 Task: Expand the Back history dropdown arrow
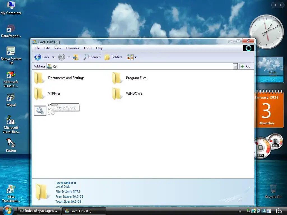(53, 57)
